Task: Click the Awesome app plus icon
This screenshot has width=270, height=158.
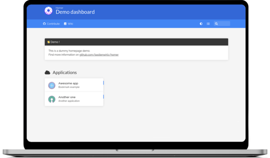Action: pos(51,85)
